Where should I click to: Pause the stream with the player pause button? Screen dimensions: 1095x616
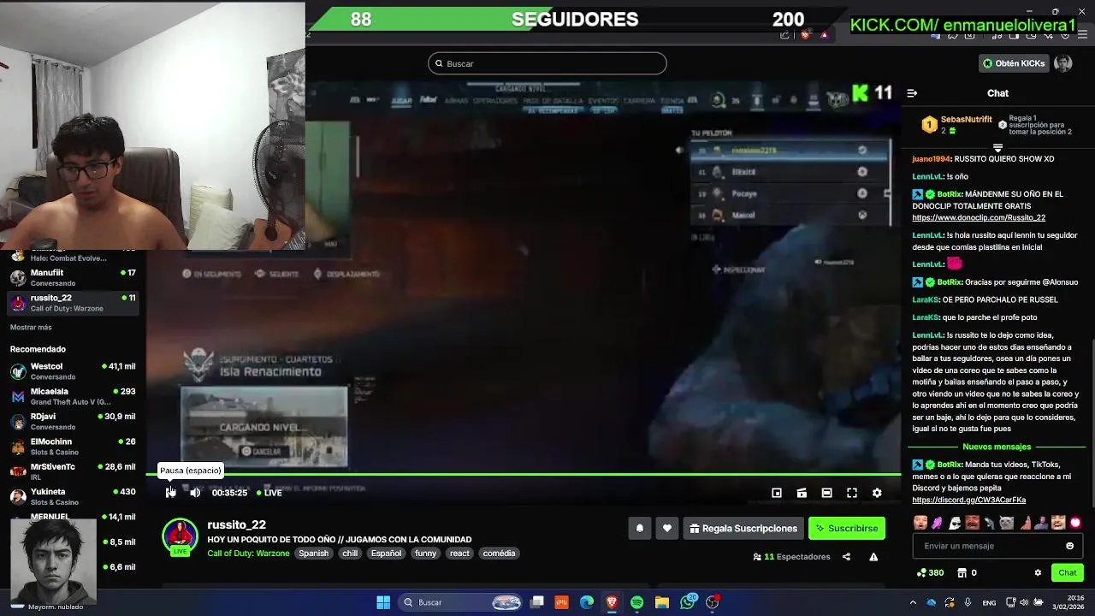[x=170, y=492]
